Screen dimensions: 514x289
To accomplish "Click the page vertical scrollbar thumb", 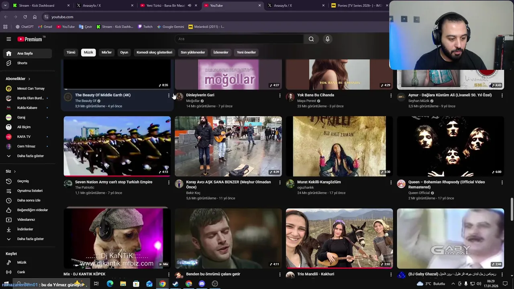I will [x=512, y=209].
